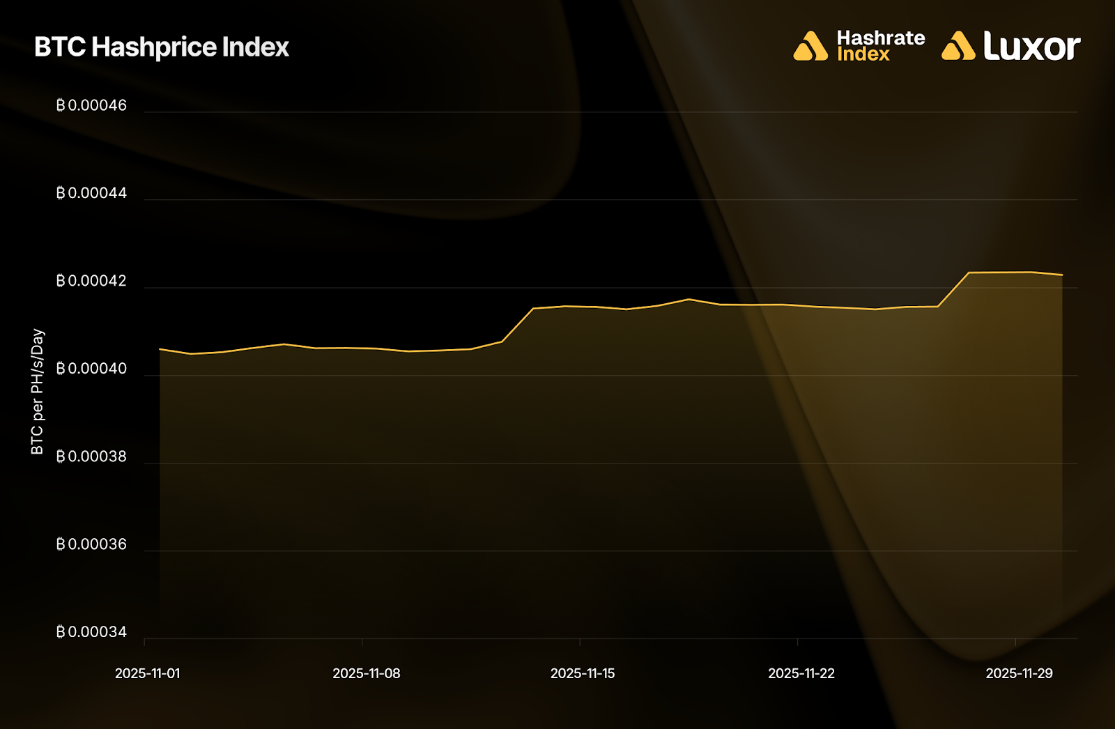Click the Luxor brand name text
The width and height of the screenshot is (1115, 729).
pos(1031,46)
